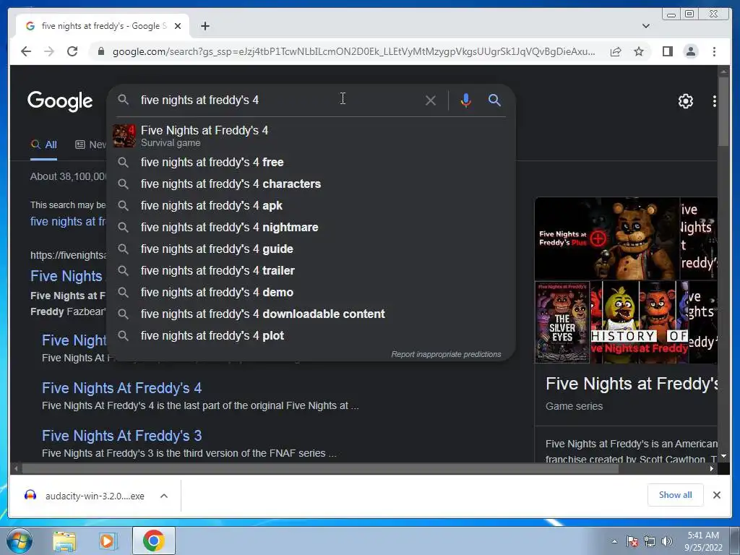This screenshot has height=555, width=740.
Task: Click 'Report inappropriate predictions' link
Action: tap(446, 354)
